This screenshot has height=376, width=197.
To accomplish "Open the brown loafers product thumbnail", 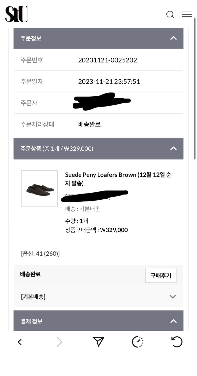I will [39, 189].
